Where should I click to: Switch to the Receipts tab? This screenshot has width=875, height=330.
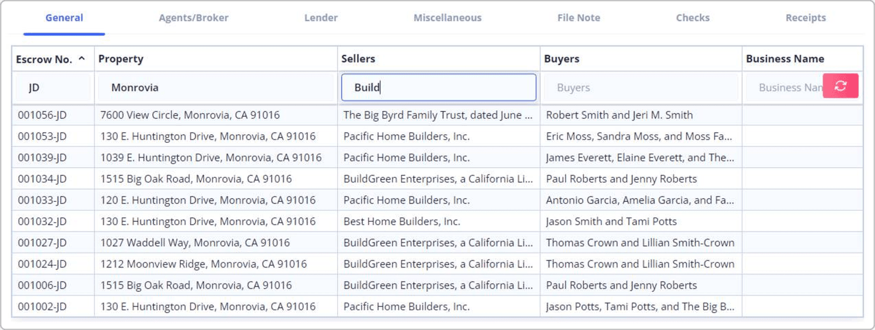[806, 17]
